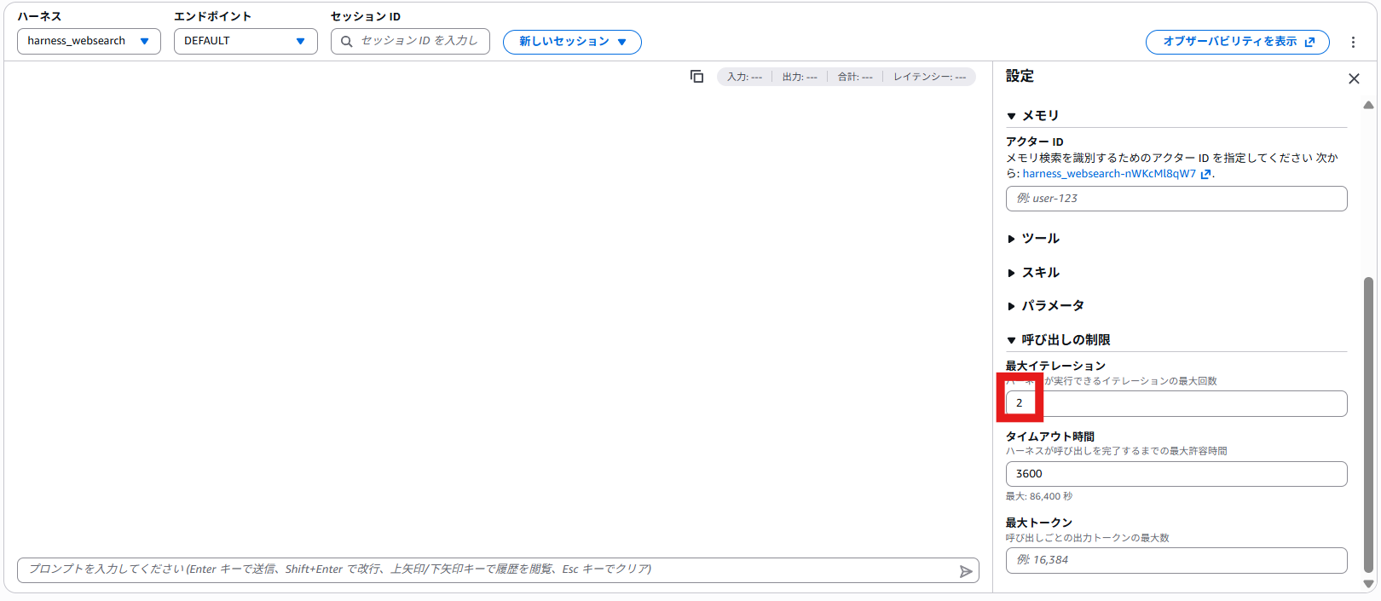Image resolution: width=1381 pixels, height=601 pixels.
Task: Click the レイテンシー: --- stat
Action: click(x=929, y=77)
